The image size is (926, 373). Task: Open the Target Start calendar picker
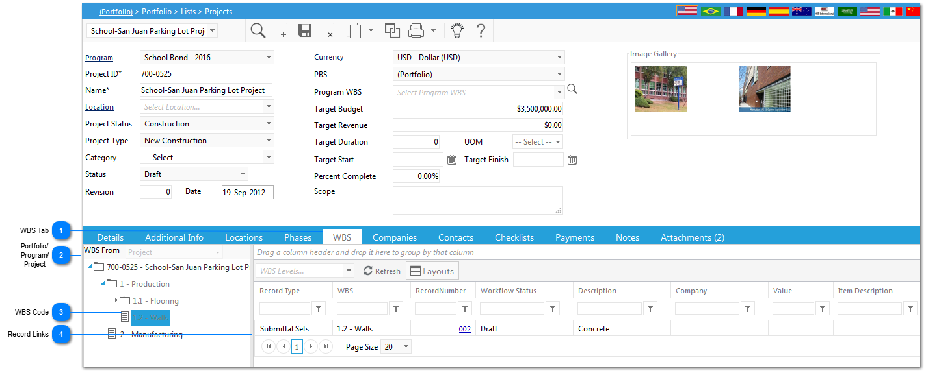pos(452,160)
